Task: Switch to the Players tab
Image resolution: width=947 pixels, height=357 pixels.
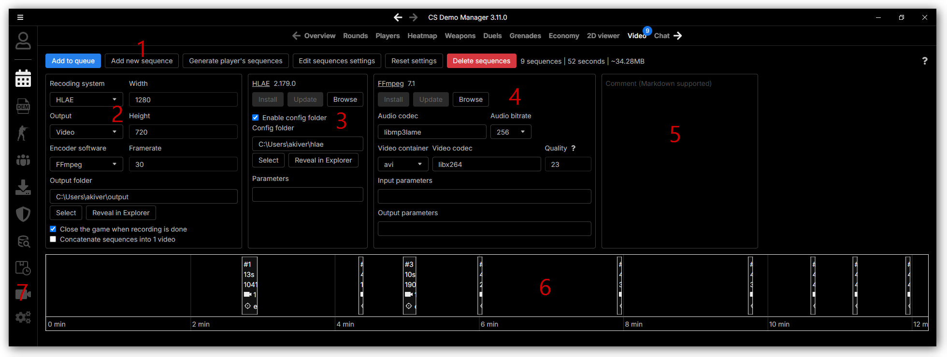Action: [x=387, y=36]
